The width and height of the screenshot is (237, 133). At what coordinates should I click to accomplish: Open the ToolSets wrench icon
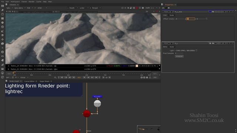tap(3, 65)
